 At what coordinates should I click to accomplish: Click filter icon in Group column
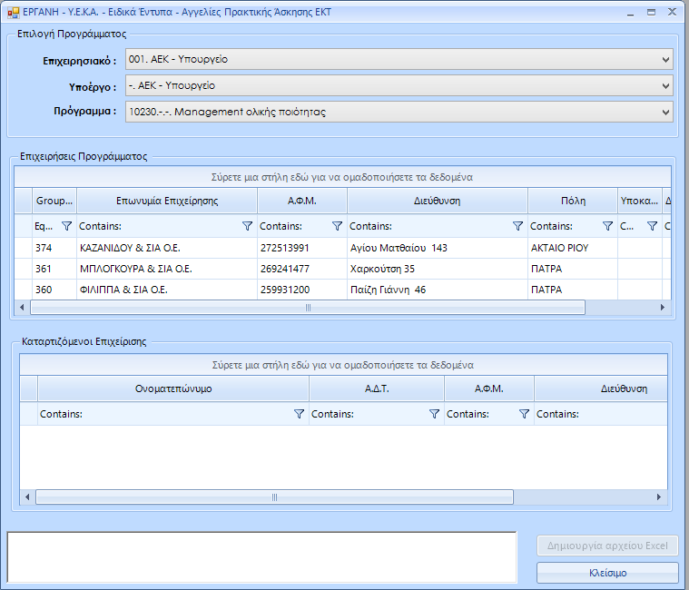pyautogui.click(x=66, y=226)
